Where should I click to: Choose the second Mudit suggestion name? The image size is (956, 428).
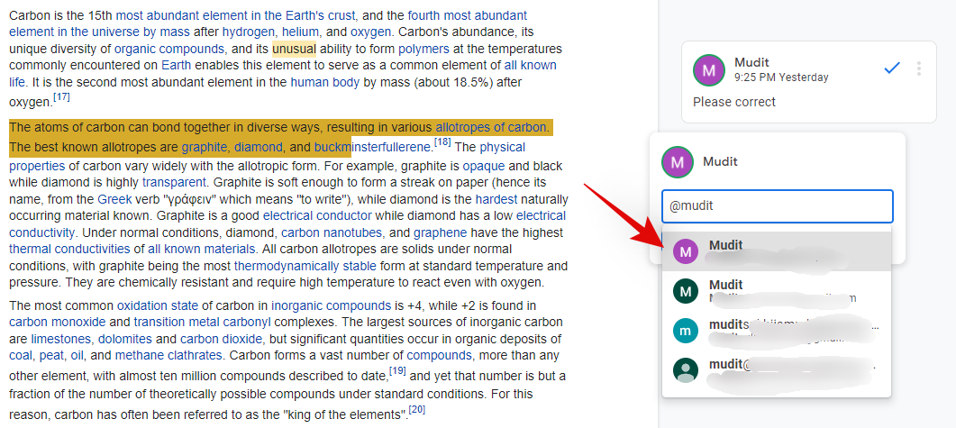point(726,285)
